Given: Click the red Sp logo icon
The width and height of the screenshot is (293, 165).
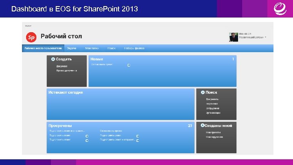Looking at the screenshot, I should coord(31,37).
